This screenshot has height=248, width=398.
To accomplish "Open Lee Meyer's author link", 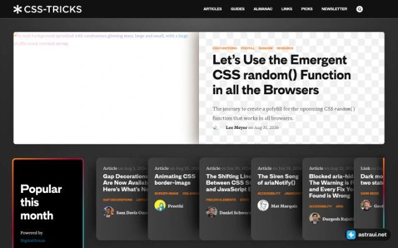I will pos(236,128).
